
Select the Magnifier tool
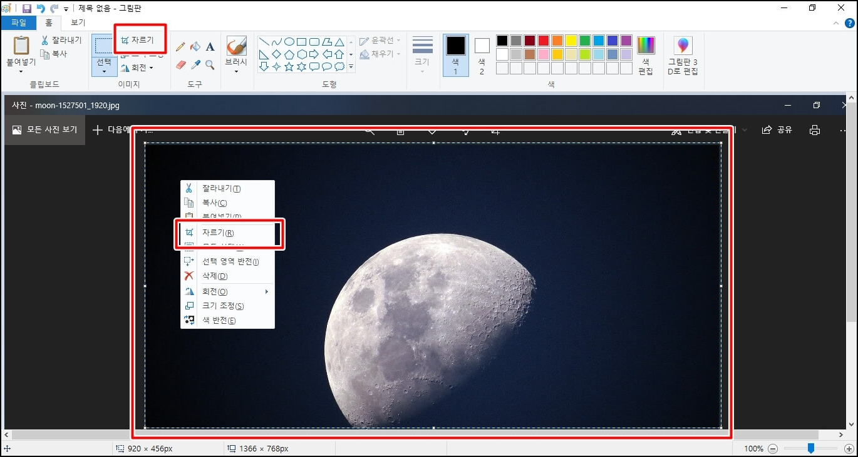click(x=210, y=64)
